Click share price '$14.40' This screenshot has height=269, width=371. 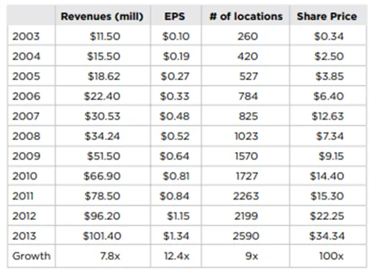(x=327, y=176)
